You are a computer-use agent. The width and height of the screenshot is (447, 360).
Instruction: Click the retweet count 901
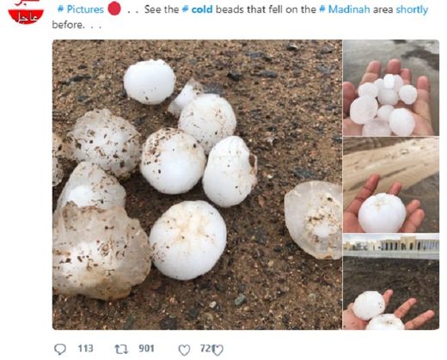(x=147, y=349)
